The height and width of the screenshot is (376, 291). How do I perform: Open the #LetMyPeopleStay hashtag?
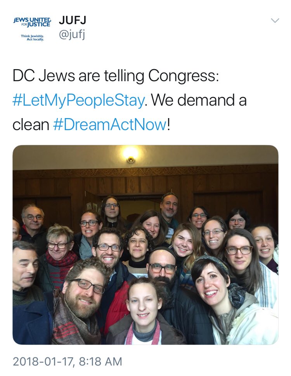tap(78, 100)
